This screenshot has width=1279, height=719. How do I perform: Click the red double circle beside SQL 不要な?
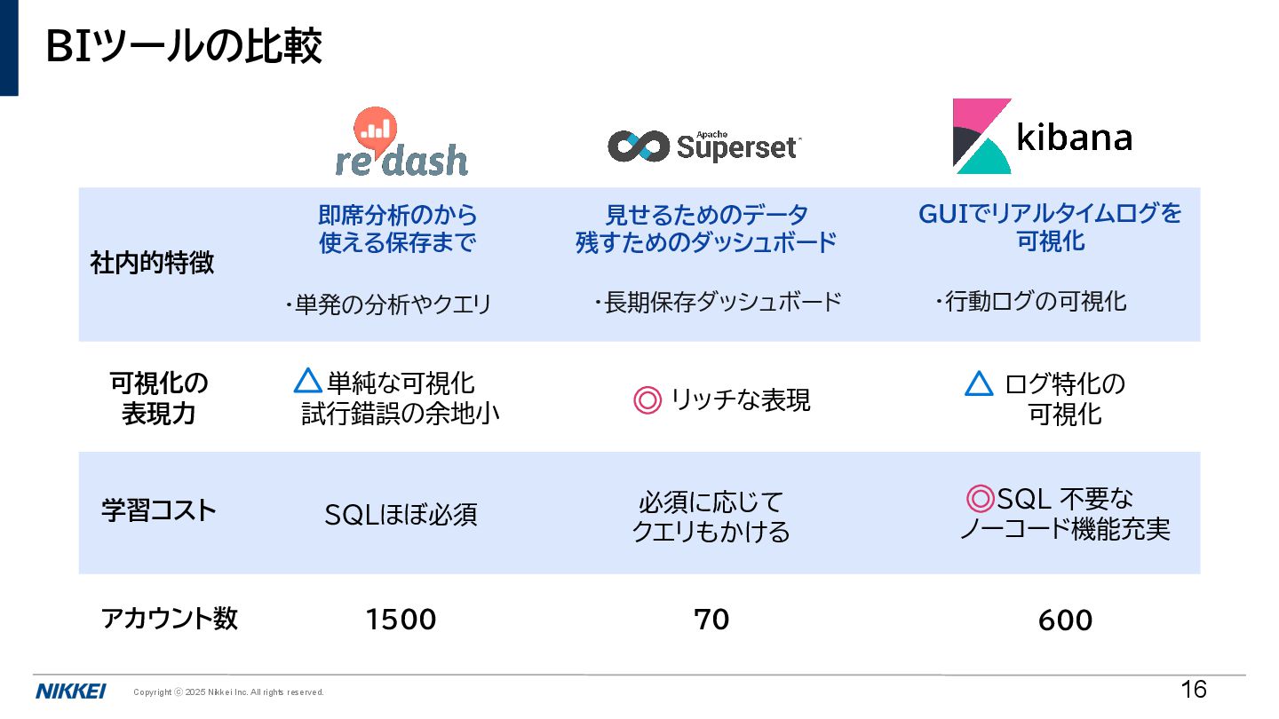coord(980,498)
